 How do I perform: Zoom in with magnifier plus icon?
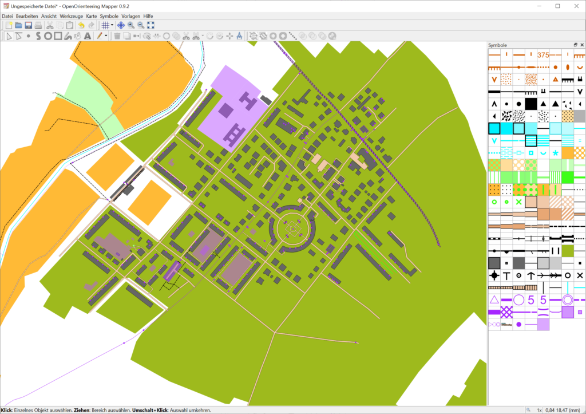pos(130,25)
